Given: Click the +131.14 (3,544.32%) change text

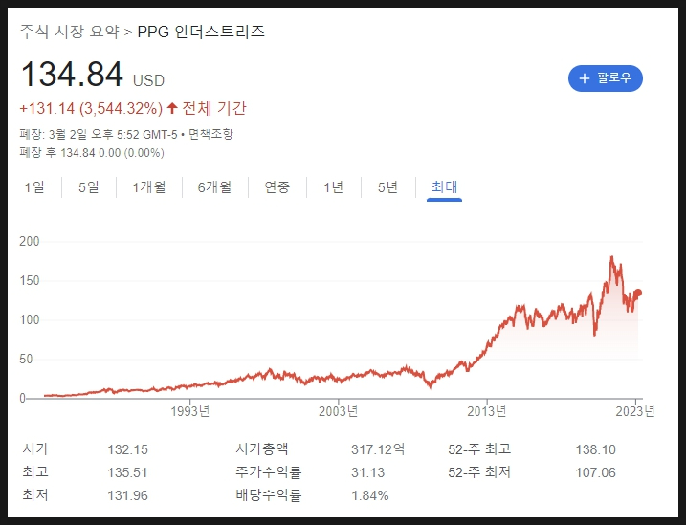Looking at the screenshot, I should point(91,108).
